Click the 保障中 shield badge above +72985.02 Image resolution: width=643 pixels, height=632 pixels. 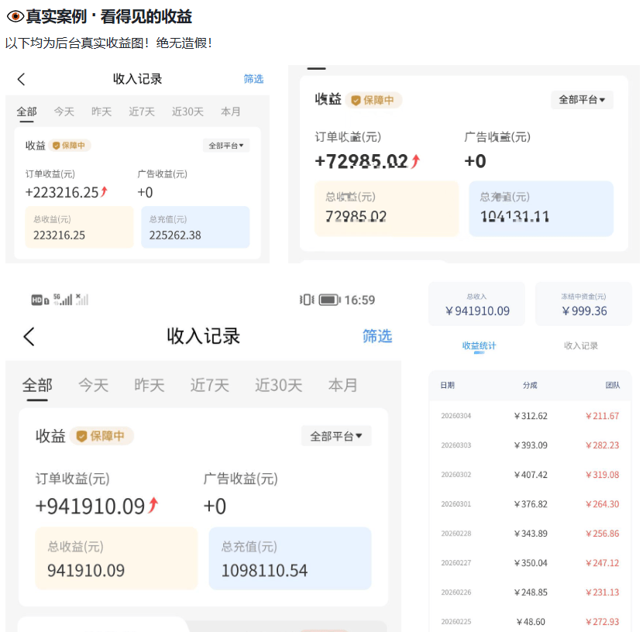374,100
